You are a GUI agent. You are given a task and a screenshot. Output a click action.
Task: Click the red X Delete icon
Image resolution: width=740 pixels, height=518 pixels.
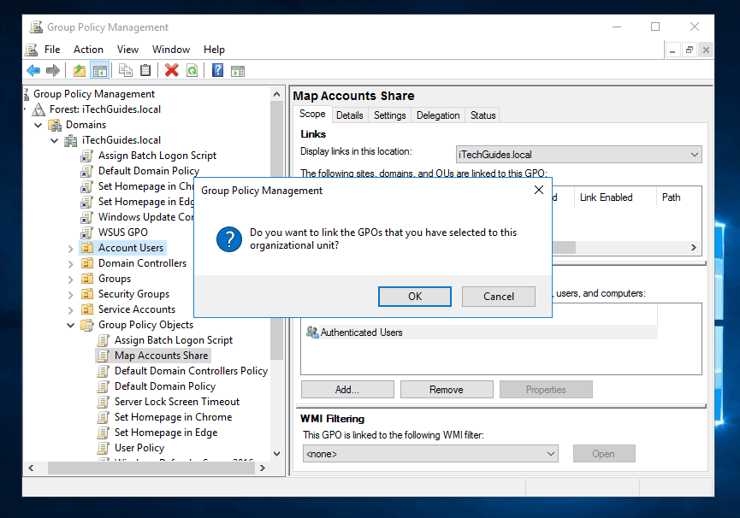(171, 70)
